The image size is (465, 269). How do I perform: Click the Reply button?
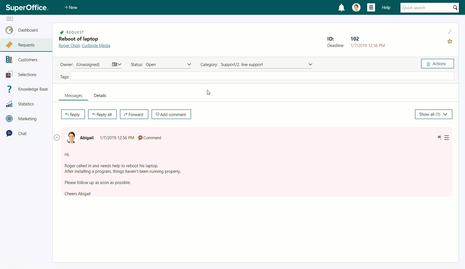click(73, 114)
